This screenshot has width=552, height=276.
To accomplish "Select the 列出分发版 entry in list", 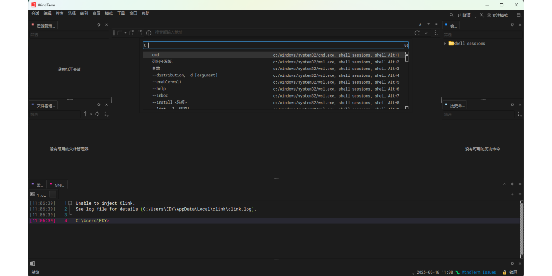I will [x=274, y=62].
